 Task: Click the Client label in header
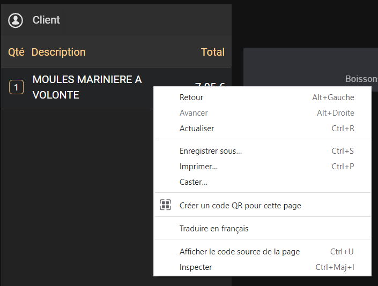(x=46, y=20)
